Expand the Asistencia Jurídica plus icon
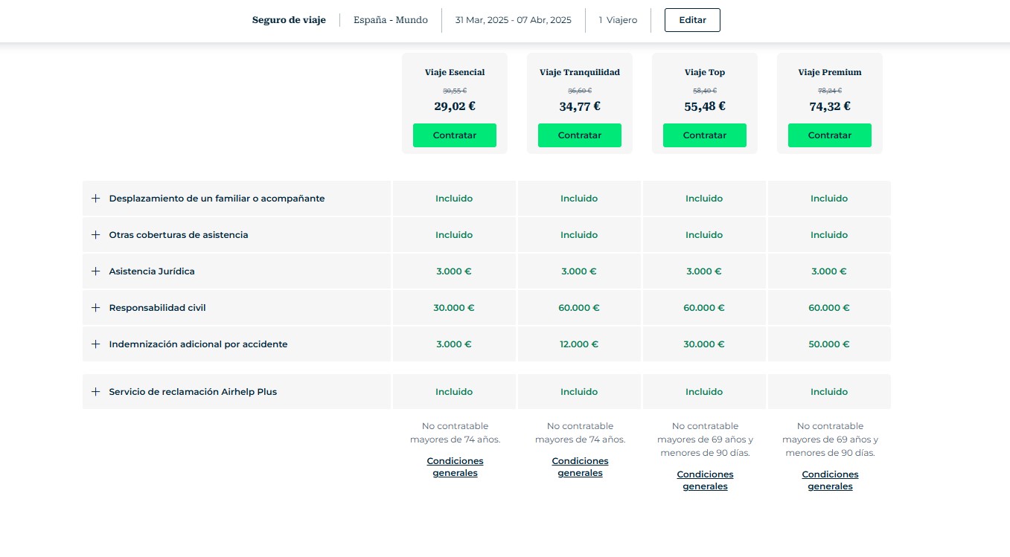1010x557 pixels. (95, 271)
